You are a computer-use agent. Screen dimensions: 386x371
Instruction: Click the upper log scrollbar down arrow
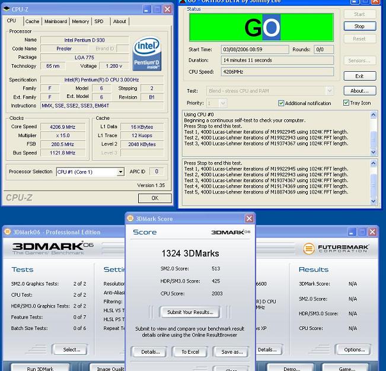[373, 152]
